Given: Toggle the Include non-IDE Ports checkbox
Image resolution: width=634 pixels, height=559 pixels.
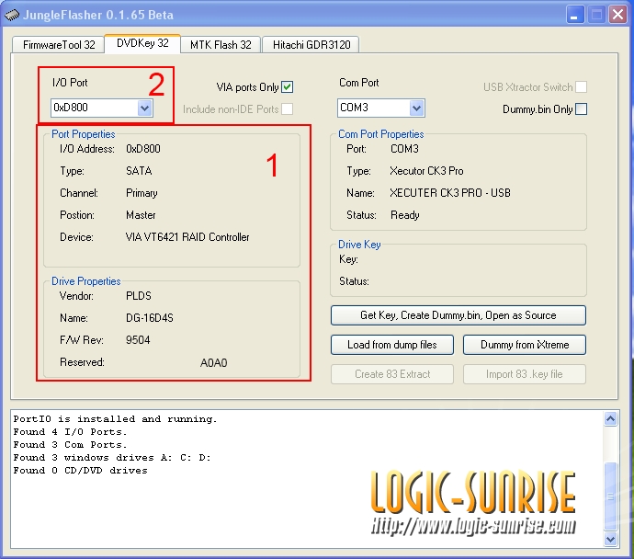Looking at the screenshot, I should click(287, 108).
